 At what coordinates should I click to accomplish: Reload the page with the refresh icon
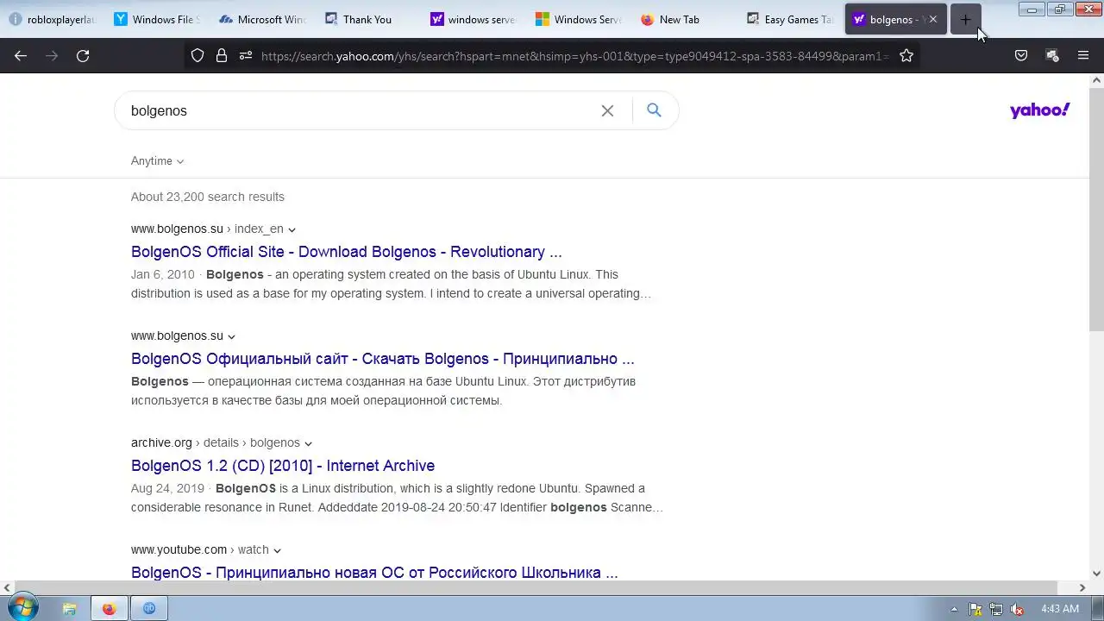[83, 55]
